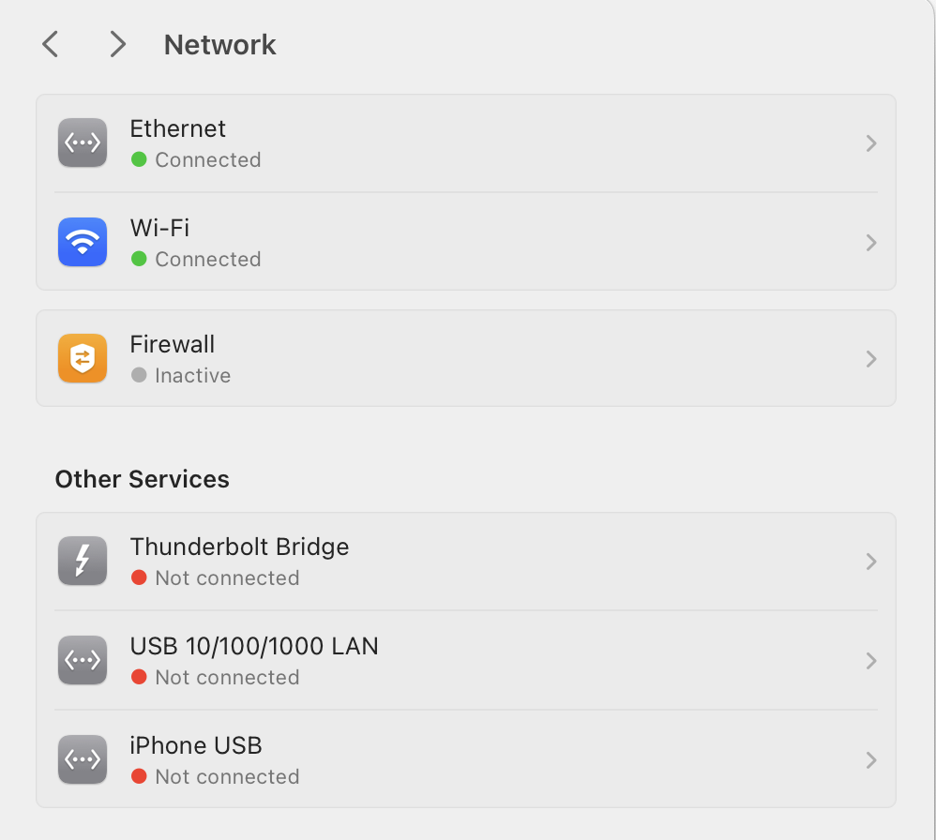Click the Connected status under Wi-Fi
The image size is (936, 840).
(x=207, y=259)
